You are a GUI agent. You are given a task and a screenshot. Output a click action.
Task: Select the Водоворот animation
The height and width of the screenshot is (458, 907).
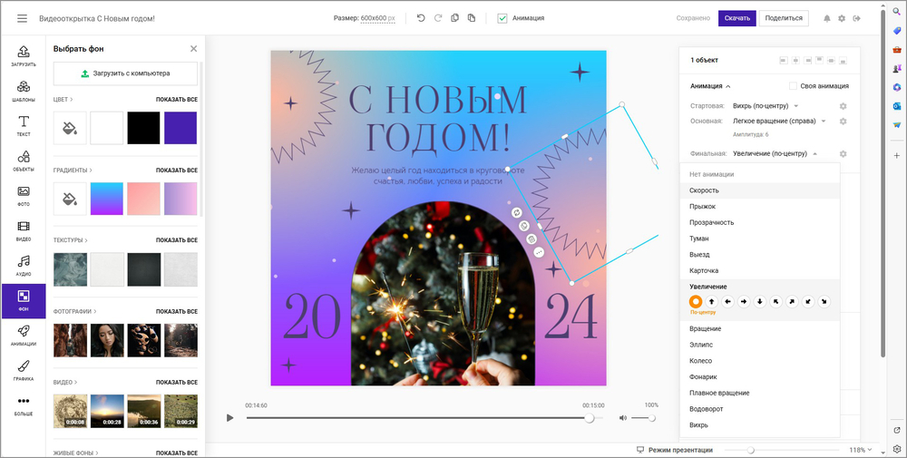point(759,409)
